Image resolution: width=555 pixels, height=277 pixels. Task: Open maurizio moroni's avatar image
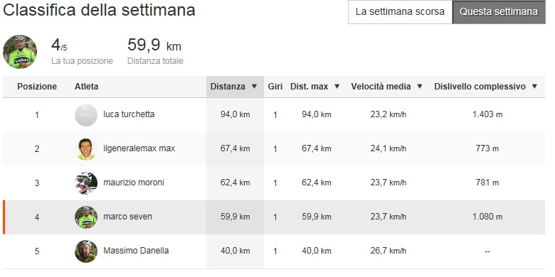coord(86,183)
